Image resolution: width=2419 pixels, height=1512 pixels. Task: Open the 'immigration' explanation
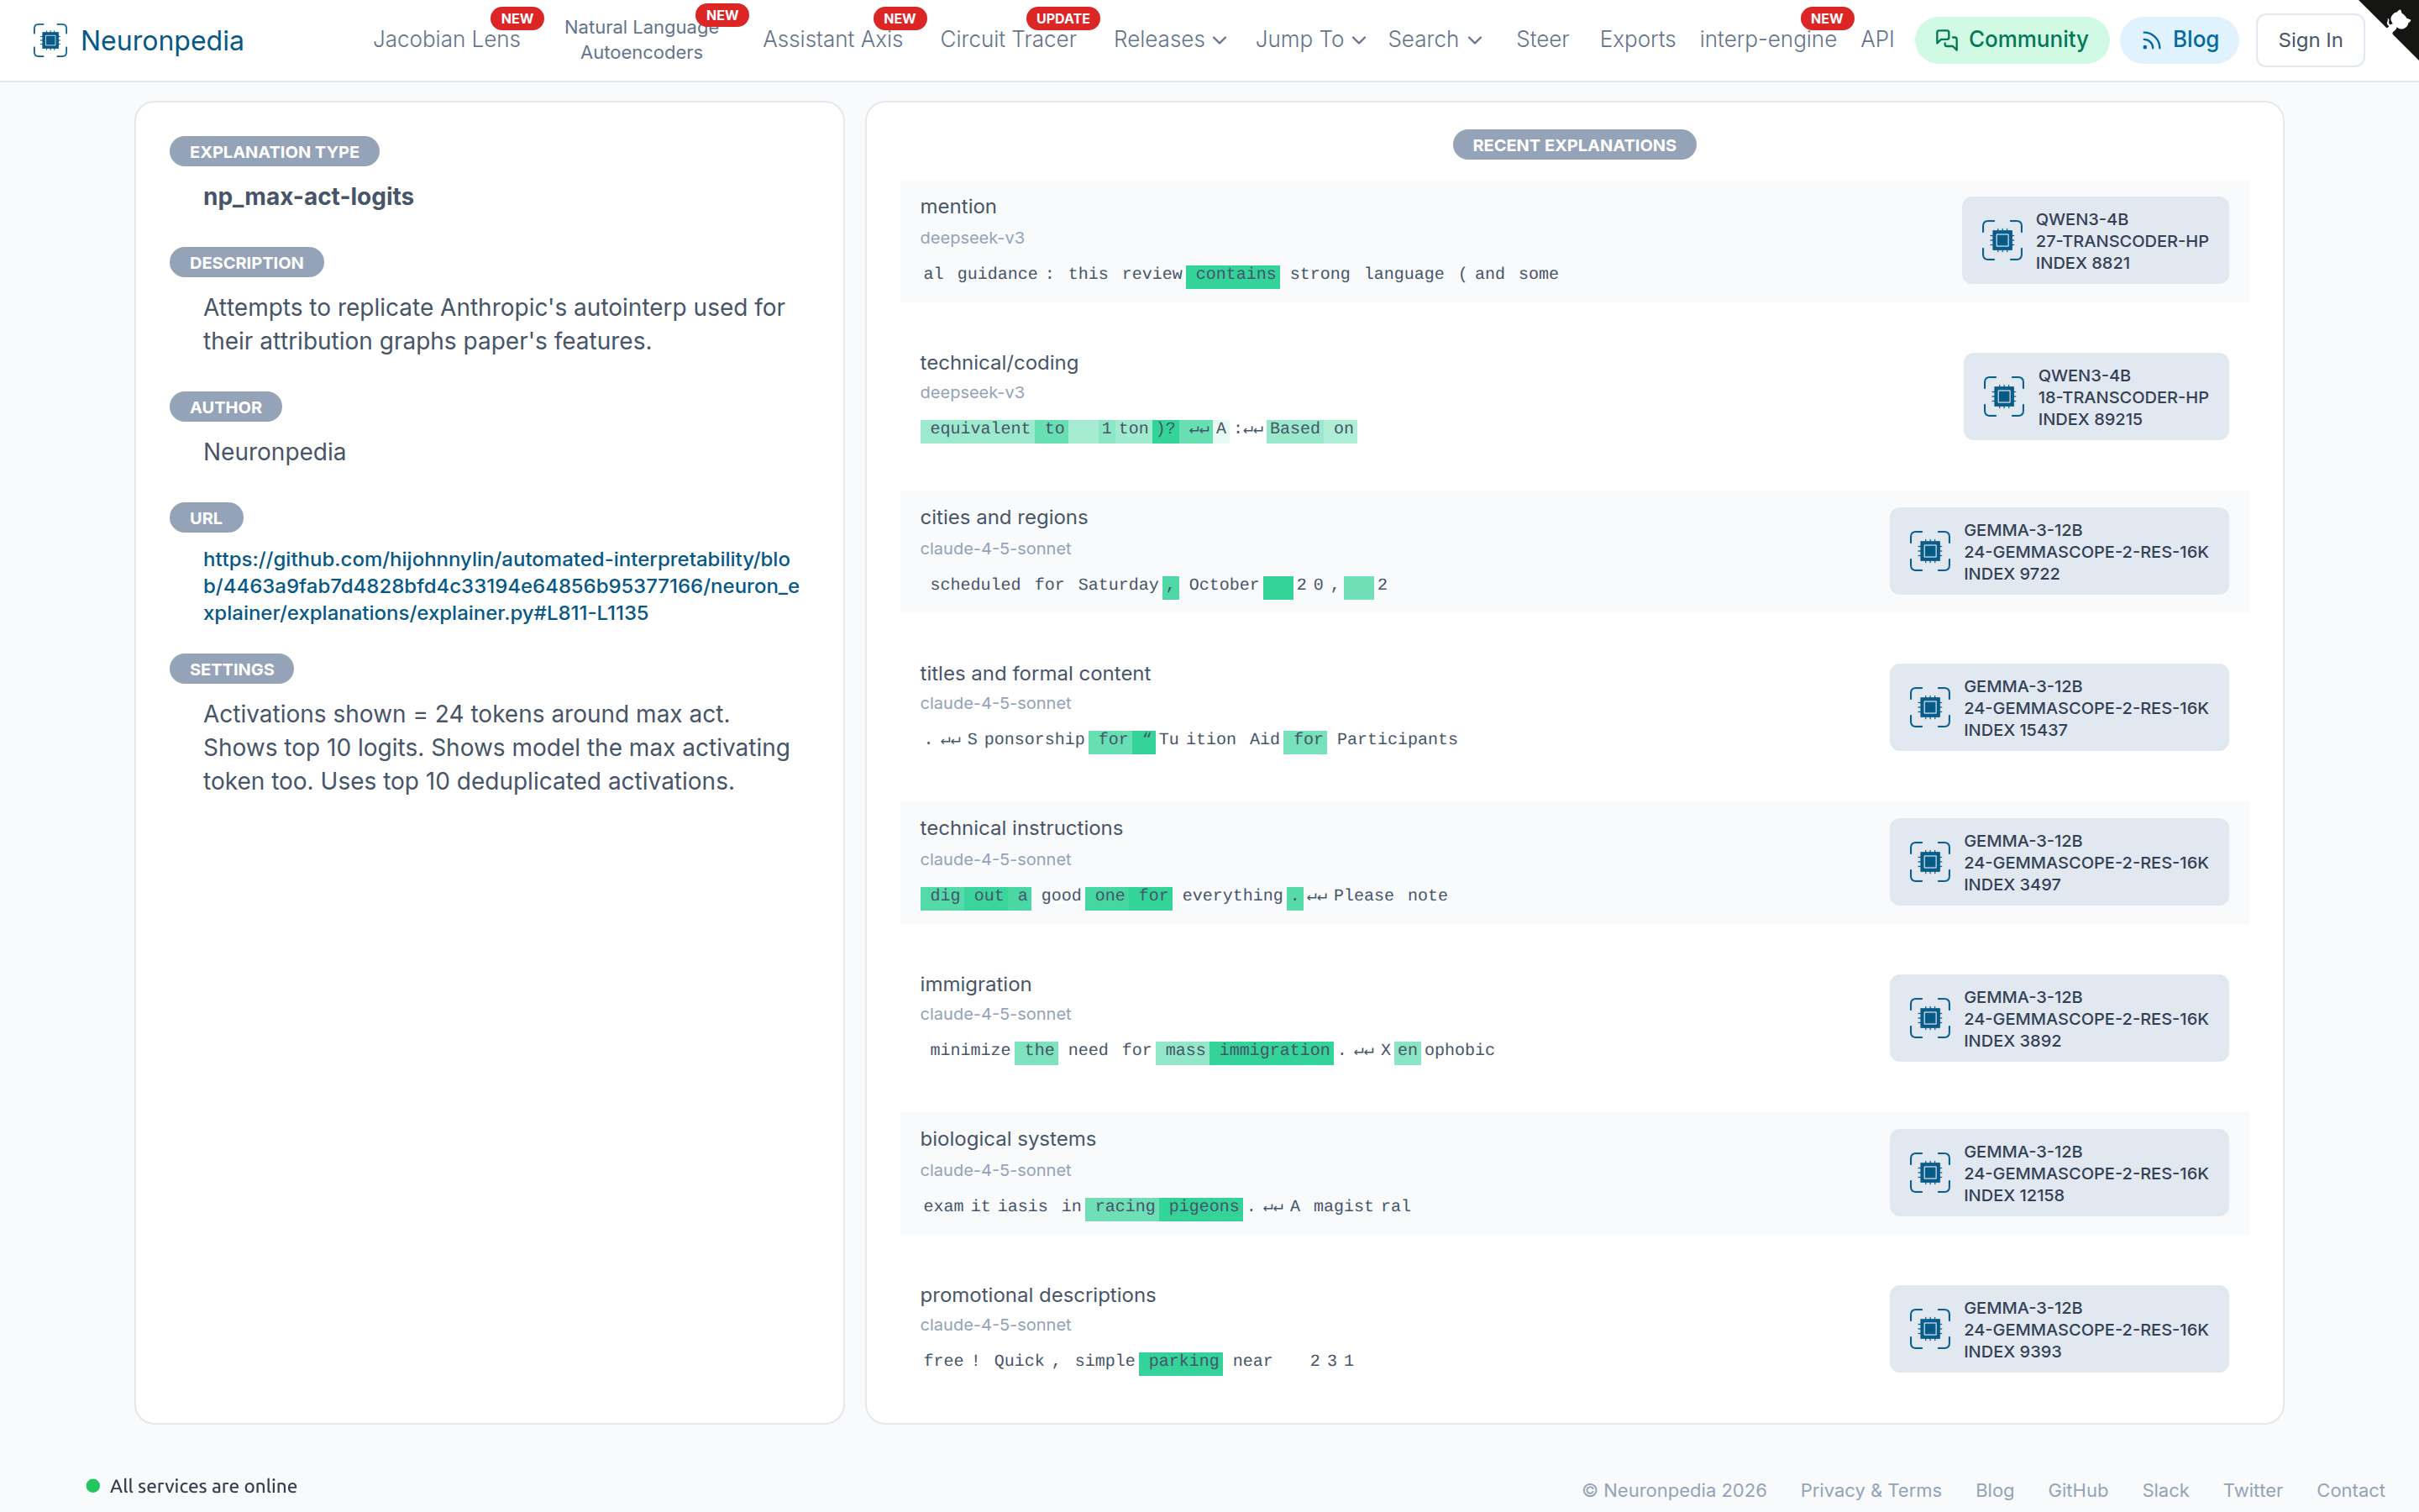1573,1018
